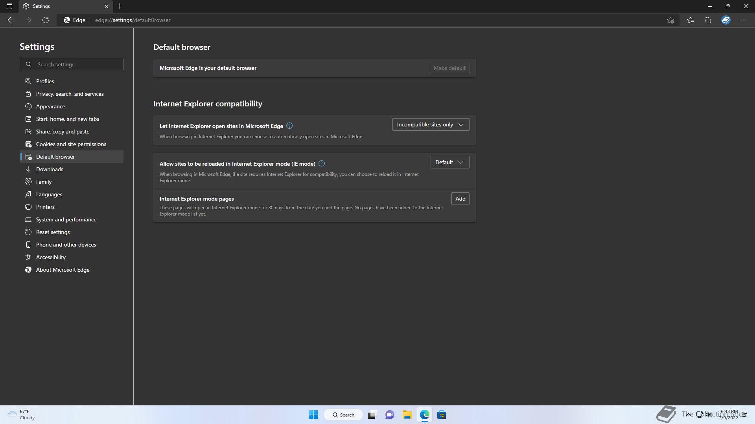Viewport: 755px width, 424px height.
Task: Click help icon beside IE mode setting
Action: (x=322, y=163)
